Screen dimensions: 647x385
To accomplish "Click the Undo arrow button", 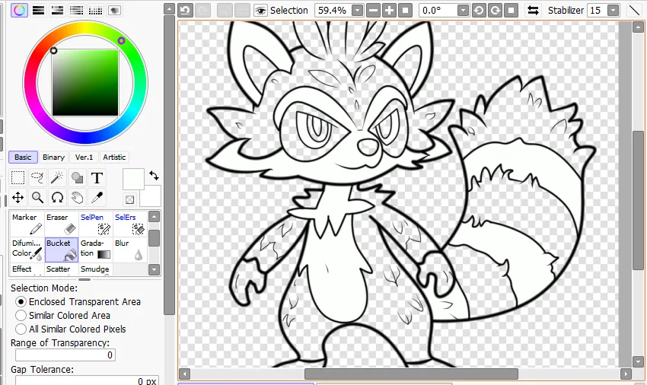I will tap(186, 11).
